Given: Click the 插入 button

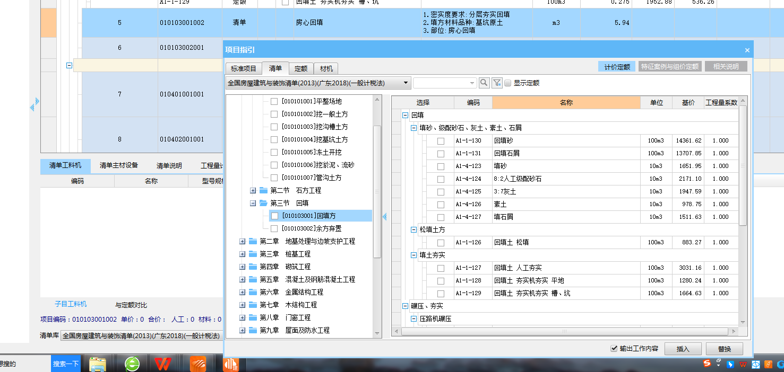Looking at the screenshot, I should point(683,349).
